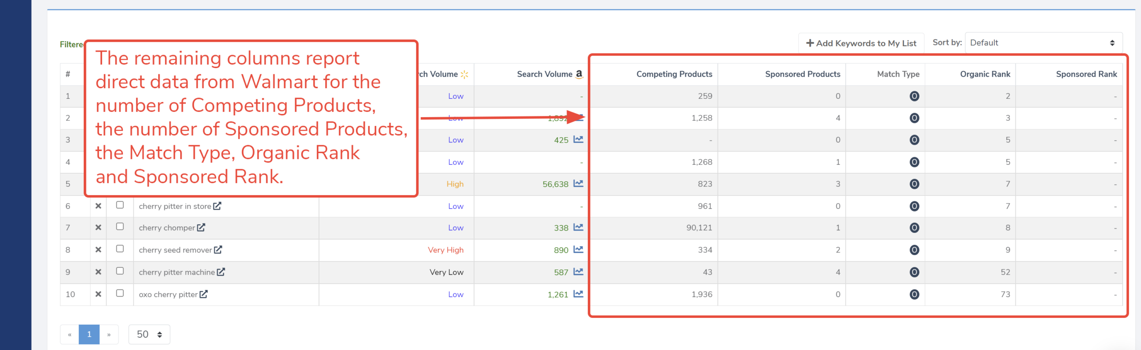Remove cherry pitter machine using X icon
This screenshot has width=1141, height=350.
[x=98, y=272]
